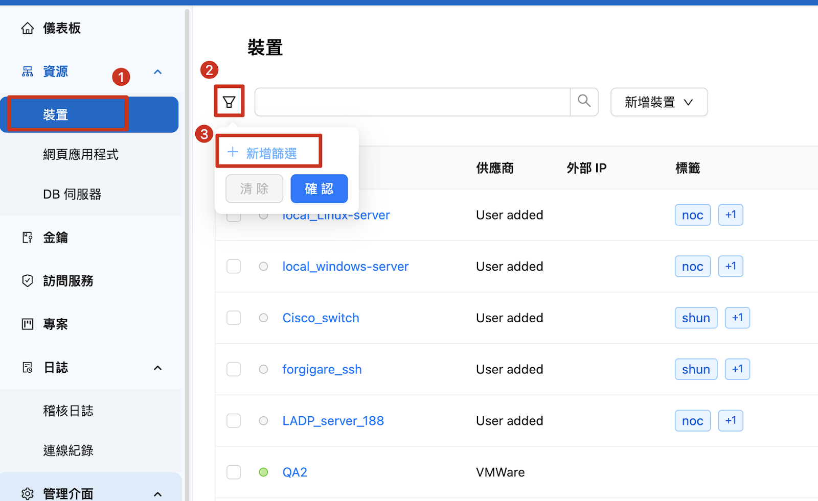This screenshot has width=818, height=501.
Task: Click the noc tag on local_windows-server
Action: click(x=692, y=267)
